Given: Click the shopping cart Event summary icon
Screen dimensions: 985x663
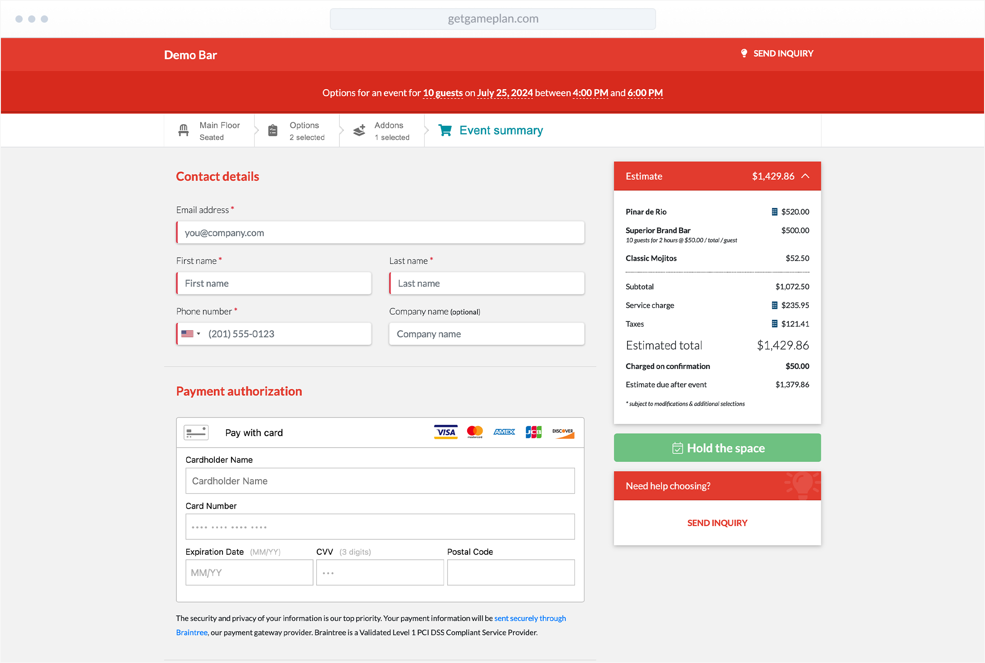Looking at the screenshot, I should pyautogui.click(x=445, y=130).
